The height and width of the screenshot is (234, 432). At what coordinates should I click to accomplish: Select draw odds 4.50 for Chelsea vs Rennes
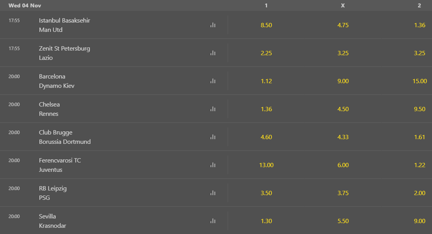(343, 109)
